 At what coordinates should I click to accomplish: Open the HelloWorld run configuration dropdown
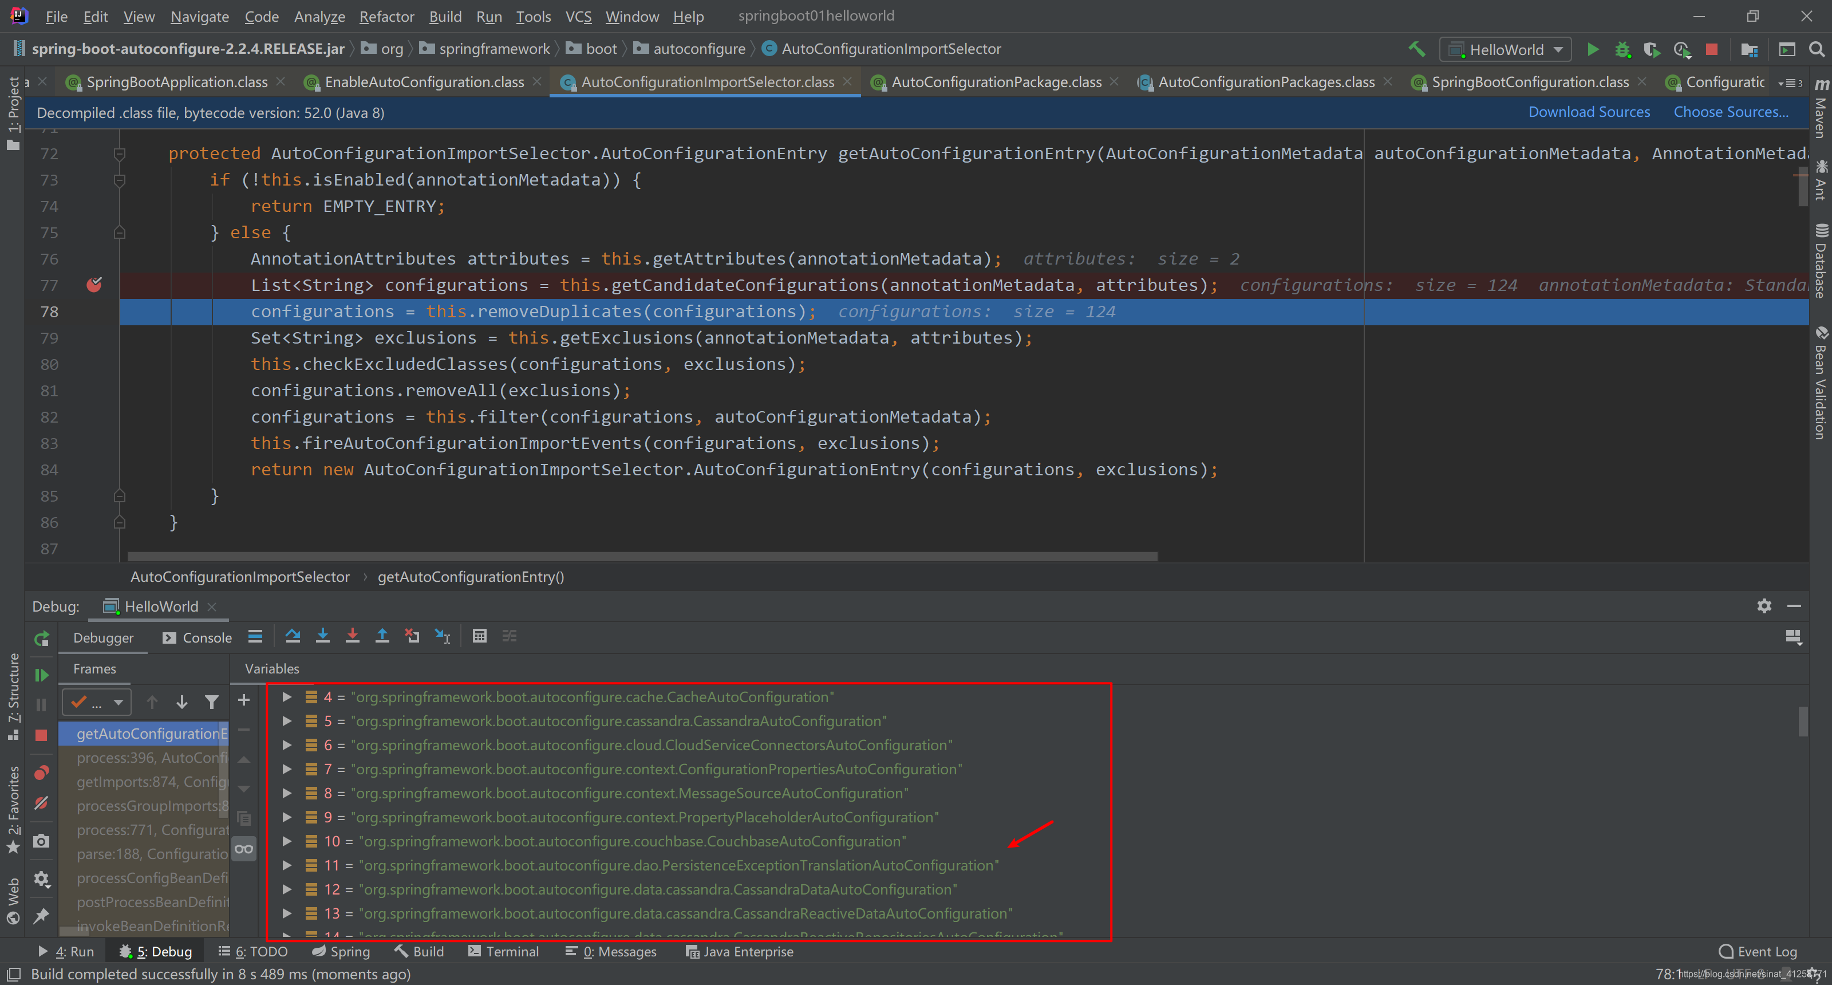tap(1506, 49)
